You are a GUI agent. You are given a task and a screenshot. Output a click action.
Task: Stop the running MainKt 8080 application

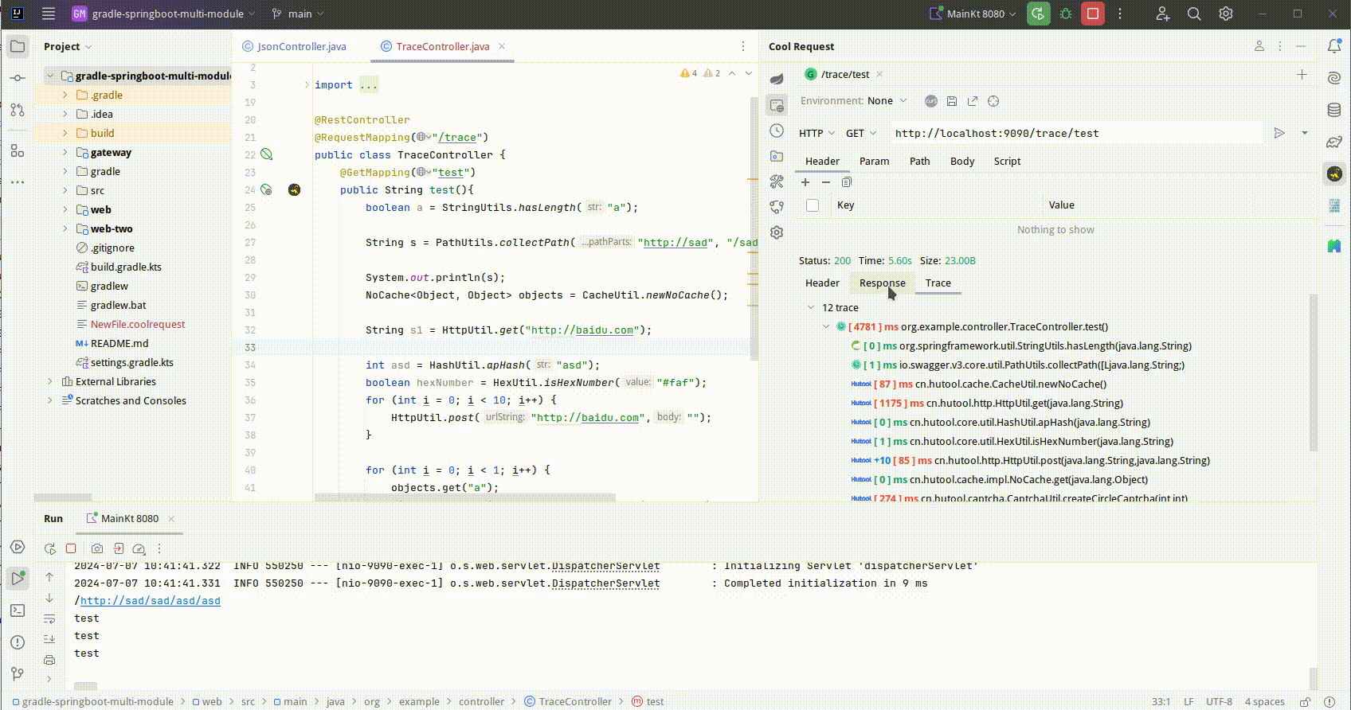1092,14
